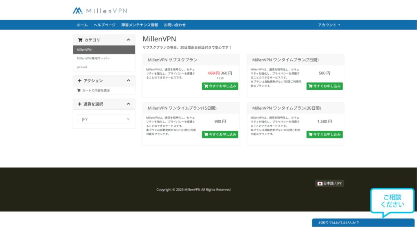Click the struck-through 950 円 price
Screen dimensions: 417x227
pos(214,73)
